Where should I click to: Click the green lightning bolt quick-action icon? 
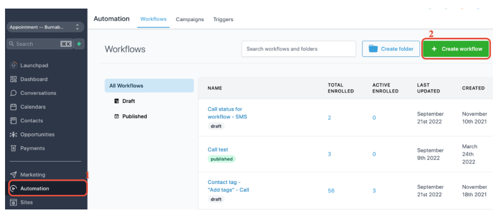point(79,44)
